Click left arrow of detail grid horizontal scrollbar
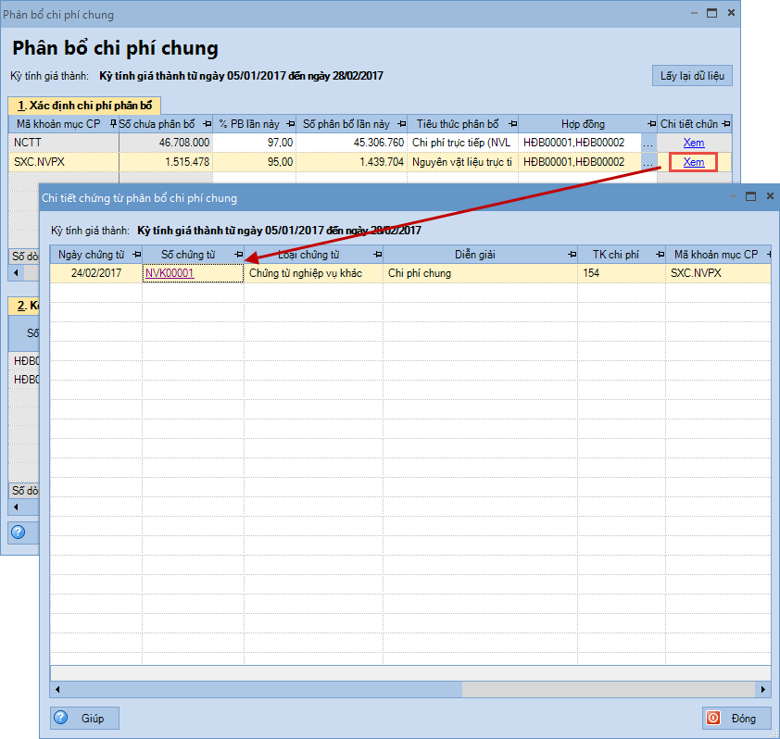780x739 pixels. click(57, 690)
